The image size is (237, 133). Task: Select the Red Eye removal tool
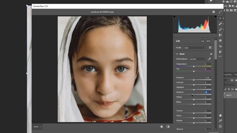tap(220, 46)
